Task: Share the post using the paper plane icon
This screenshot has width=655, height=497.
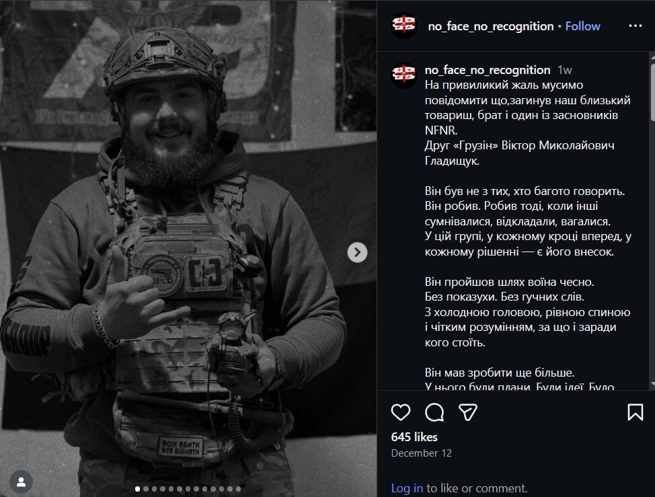Action: (468, 412)
